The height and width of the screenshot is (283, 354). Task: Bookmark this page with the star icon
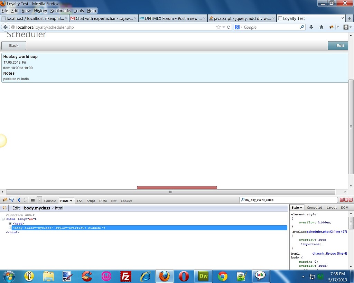click(218, 27)
